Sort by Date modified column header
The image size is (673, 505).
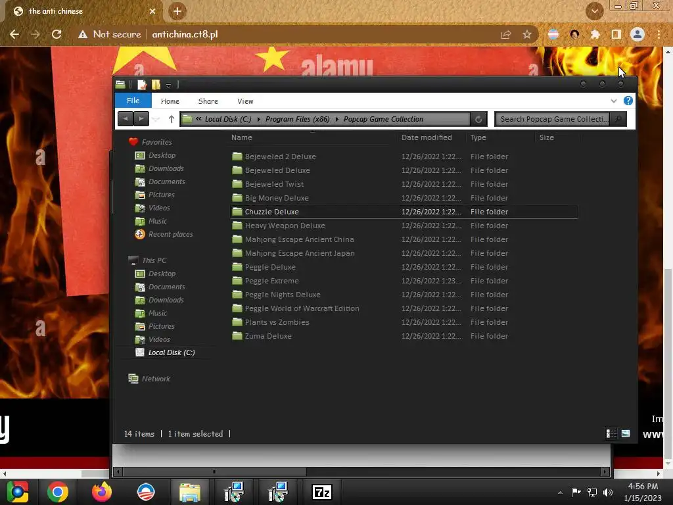pos(427,137)
